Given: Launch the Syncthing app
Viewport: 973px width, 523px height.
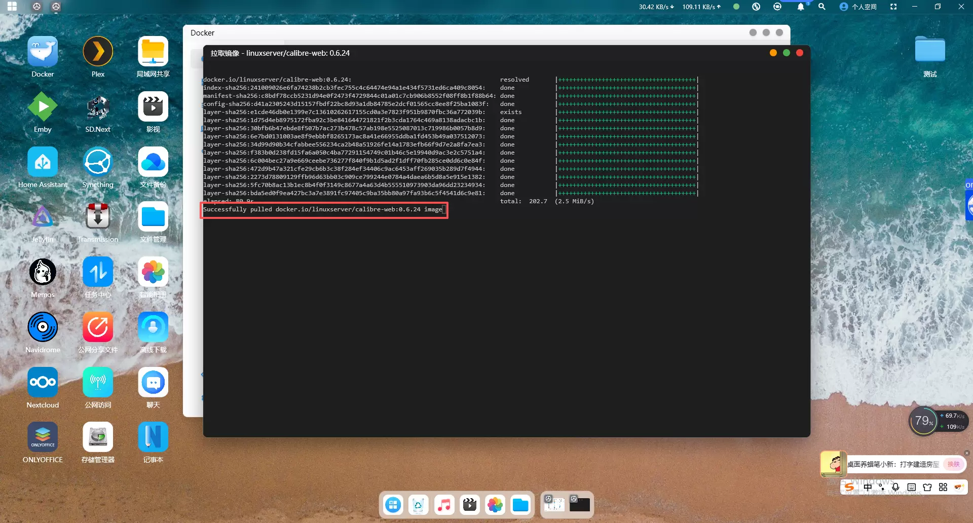Looking at the screenshot, I should [98, 162].
